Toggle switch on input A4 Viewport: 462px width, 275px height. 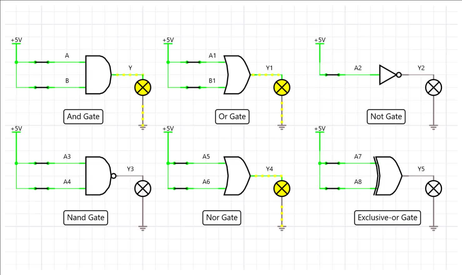(42, 188)
